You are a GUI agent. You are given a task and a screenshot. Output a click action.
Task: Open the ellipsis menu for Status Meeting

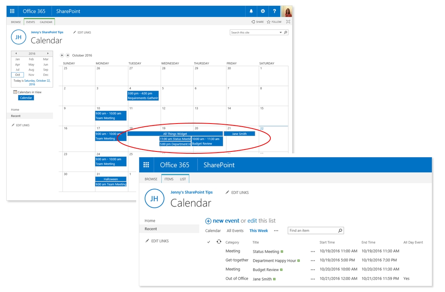(313, 251)
